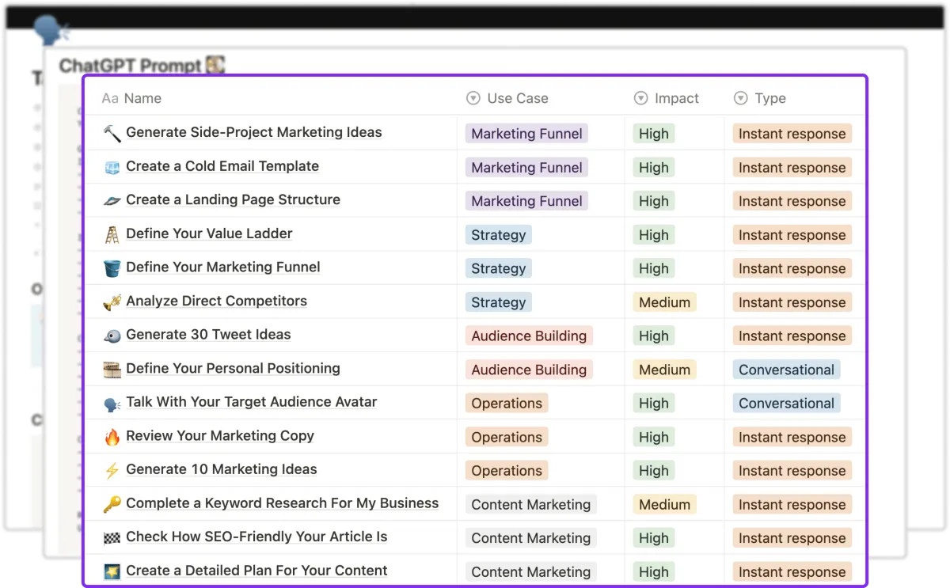Click the bucket icon for Define Your Marketing Funnel
Viewport: 950px width, 588px height.
pyautogui.click(x=112, y=268)
